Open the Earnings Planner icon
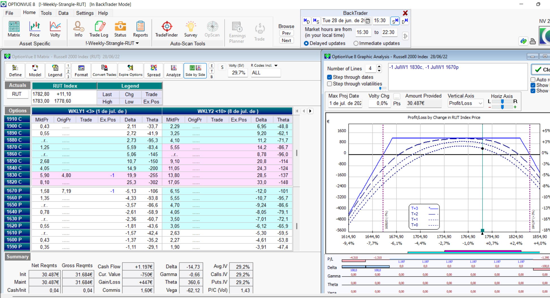 237,32
